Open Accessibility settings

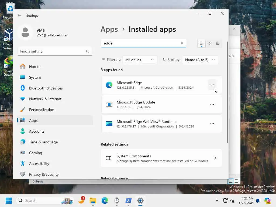click(55, 164)
